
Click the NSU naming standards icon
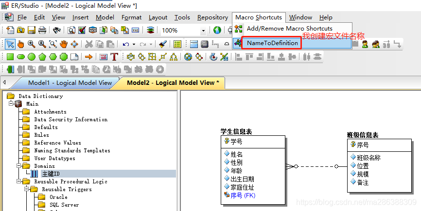click(93, 30)
